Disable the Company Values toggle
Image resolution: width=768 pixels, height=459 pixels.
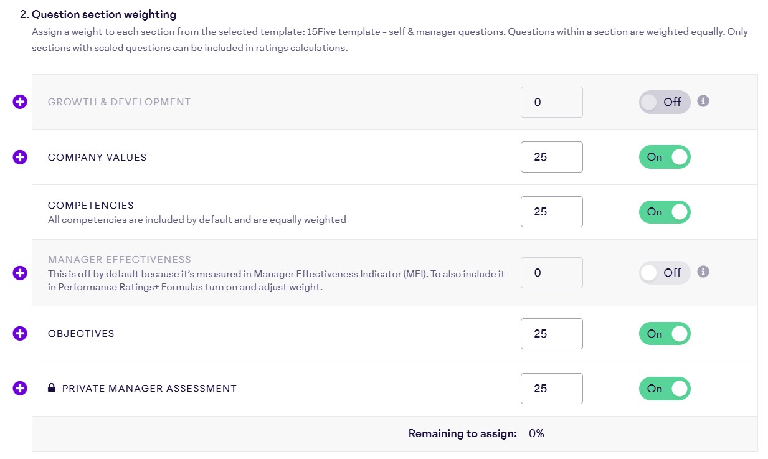pyautogui.click(x=665, y=157)
